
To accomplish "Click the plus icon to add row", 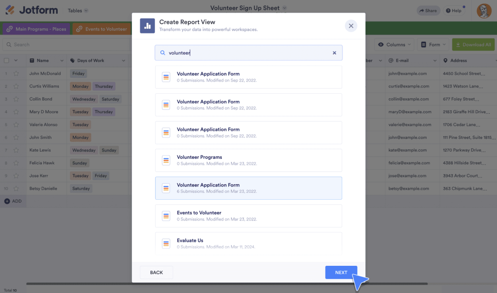I will click(x=7, y=201).
